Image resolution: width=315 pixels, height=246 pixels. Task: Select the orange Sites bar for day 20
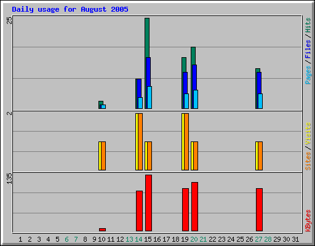point(196,156)
